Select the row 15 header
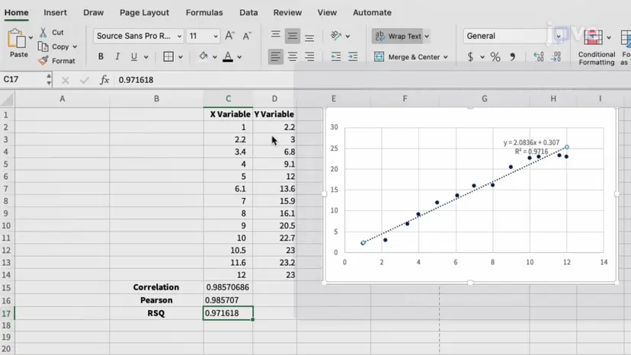631x355 pixels. (6, 288)
